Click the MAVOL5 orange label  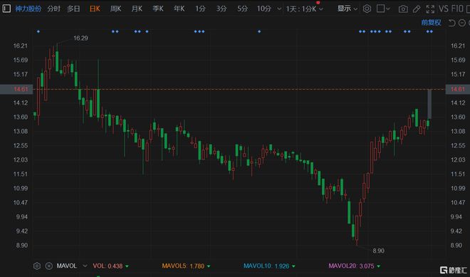coord(174,266)
